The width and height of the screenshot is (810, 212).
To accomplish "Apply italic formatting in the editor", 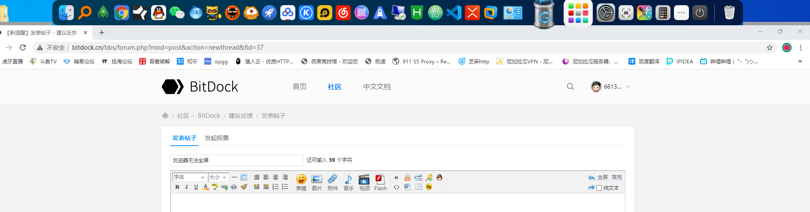I will [187, 187].
